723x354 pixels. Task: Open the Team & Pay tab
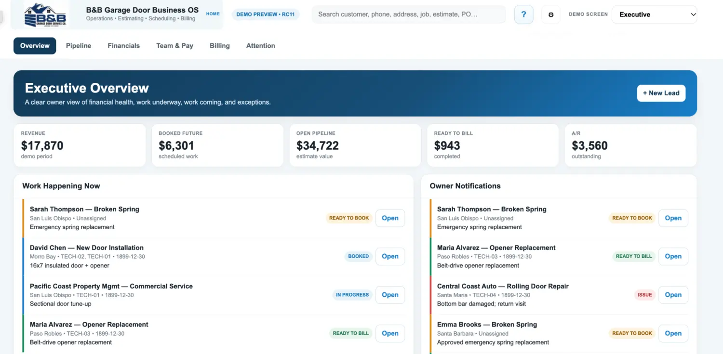[174, 46]
